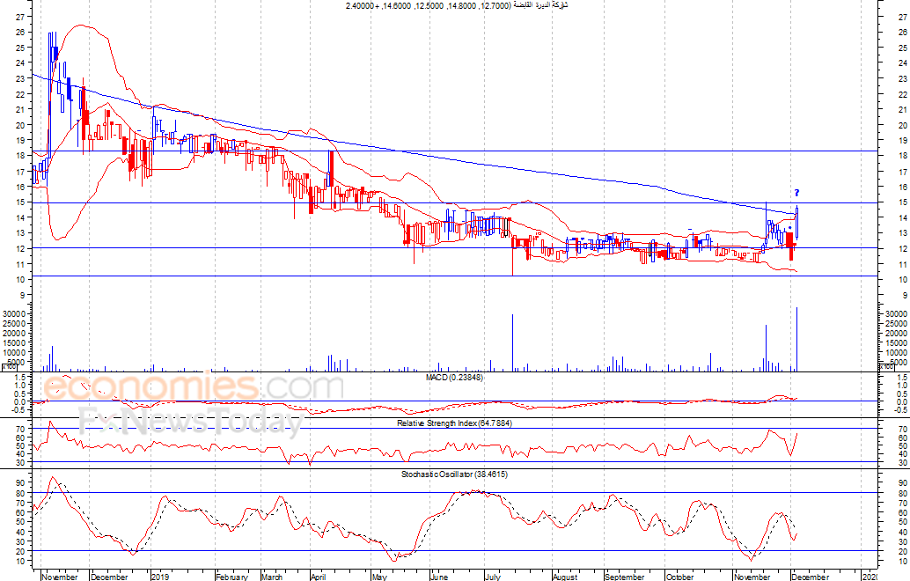This screenshot has width=910, height=581.
Task: Click the x100 scale box on right volume axis
Action: pyautogui.click(x=886, y=368)
